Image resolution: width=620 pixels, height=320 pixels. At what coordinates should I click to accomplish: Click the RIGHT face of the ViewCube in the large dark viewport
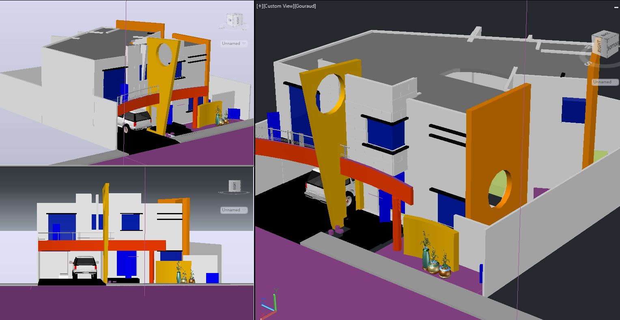point(599,47)
